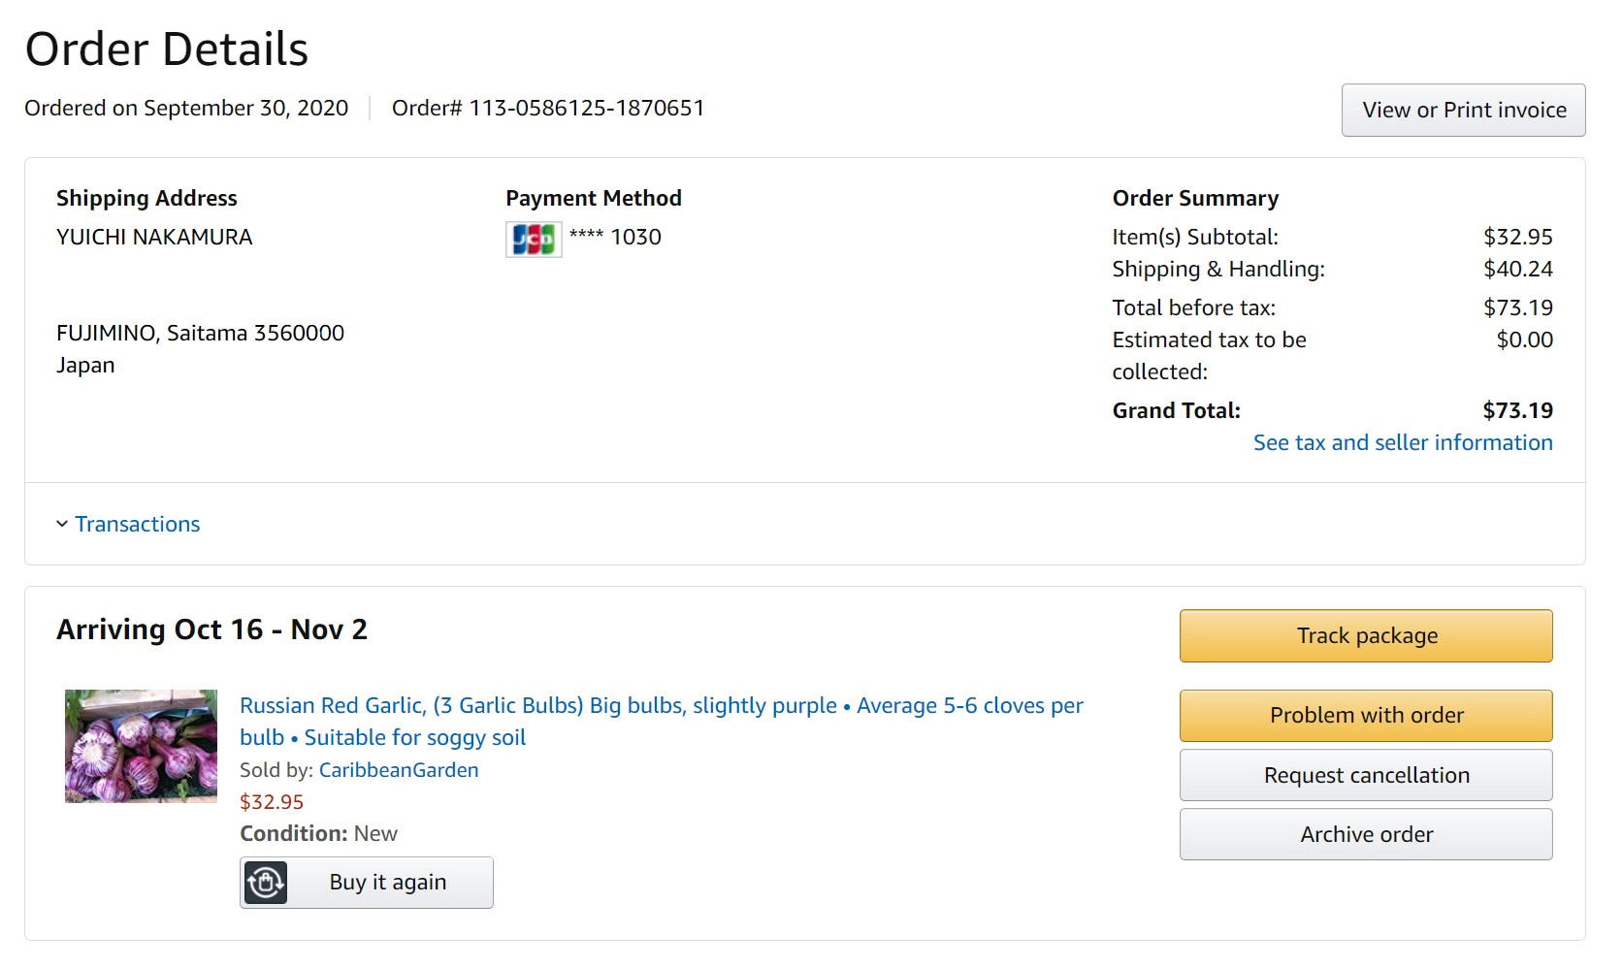
Task: Click the Buy it again cart icon
Action: click(266, 883)
